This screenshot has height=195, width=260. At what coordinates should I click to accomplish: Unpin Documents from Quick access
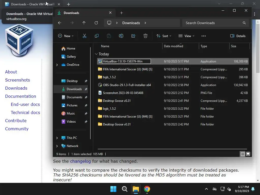coord(86,97)
